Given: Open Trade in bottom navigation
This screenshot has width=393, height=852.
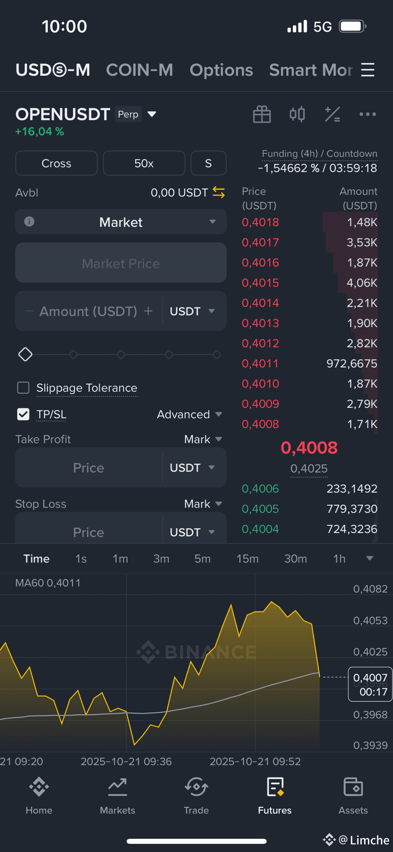Looking at the screenshot, I should 196,795.
